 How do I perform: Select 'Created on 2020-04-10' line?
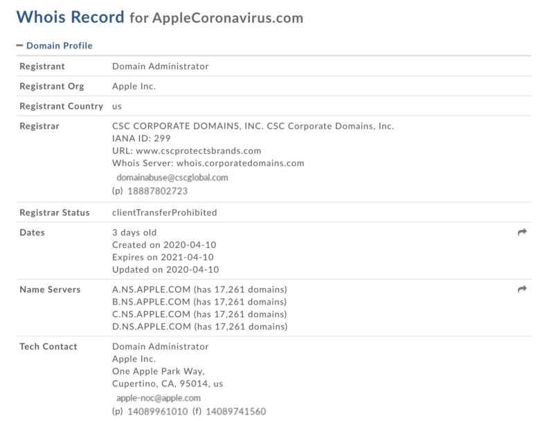[x=164, y=245]
